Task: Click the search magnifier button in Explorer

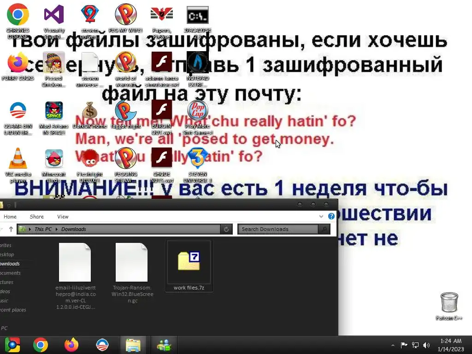Action: coord(324,230)
